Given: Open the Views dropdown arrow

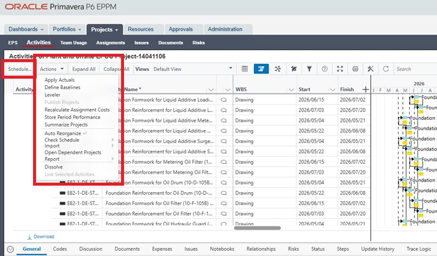Looking at the screenshot, I should tap(230, 68).
